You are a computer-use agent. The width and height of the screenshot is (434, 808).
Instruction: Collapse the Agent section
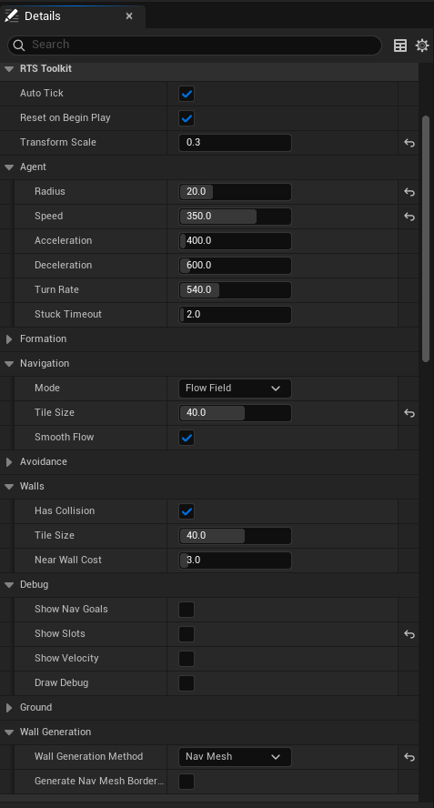pos(9,167)
